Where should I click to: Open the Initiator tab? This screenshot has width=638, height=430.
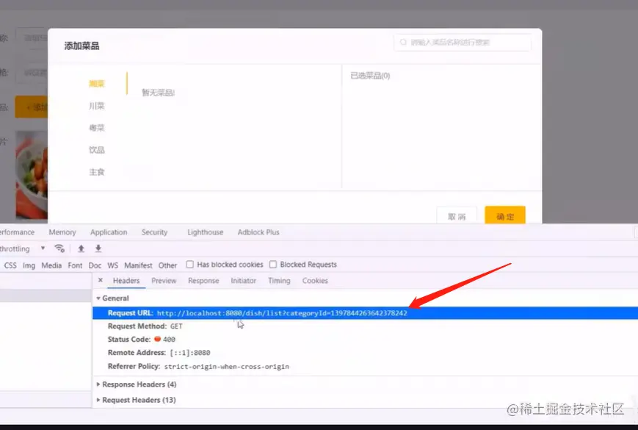point(243,281)
